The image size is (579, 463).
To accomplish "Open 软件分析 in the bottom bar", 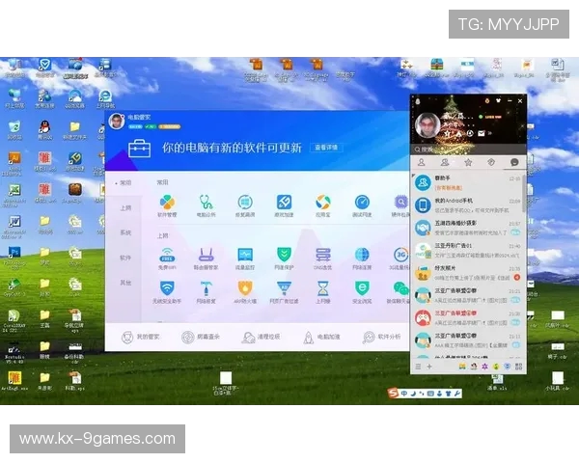I will pyautogui.click(x=381, y=337).
